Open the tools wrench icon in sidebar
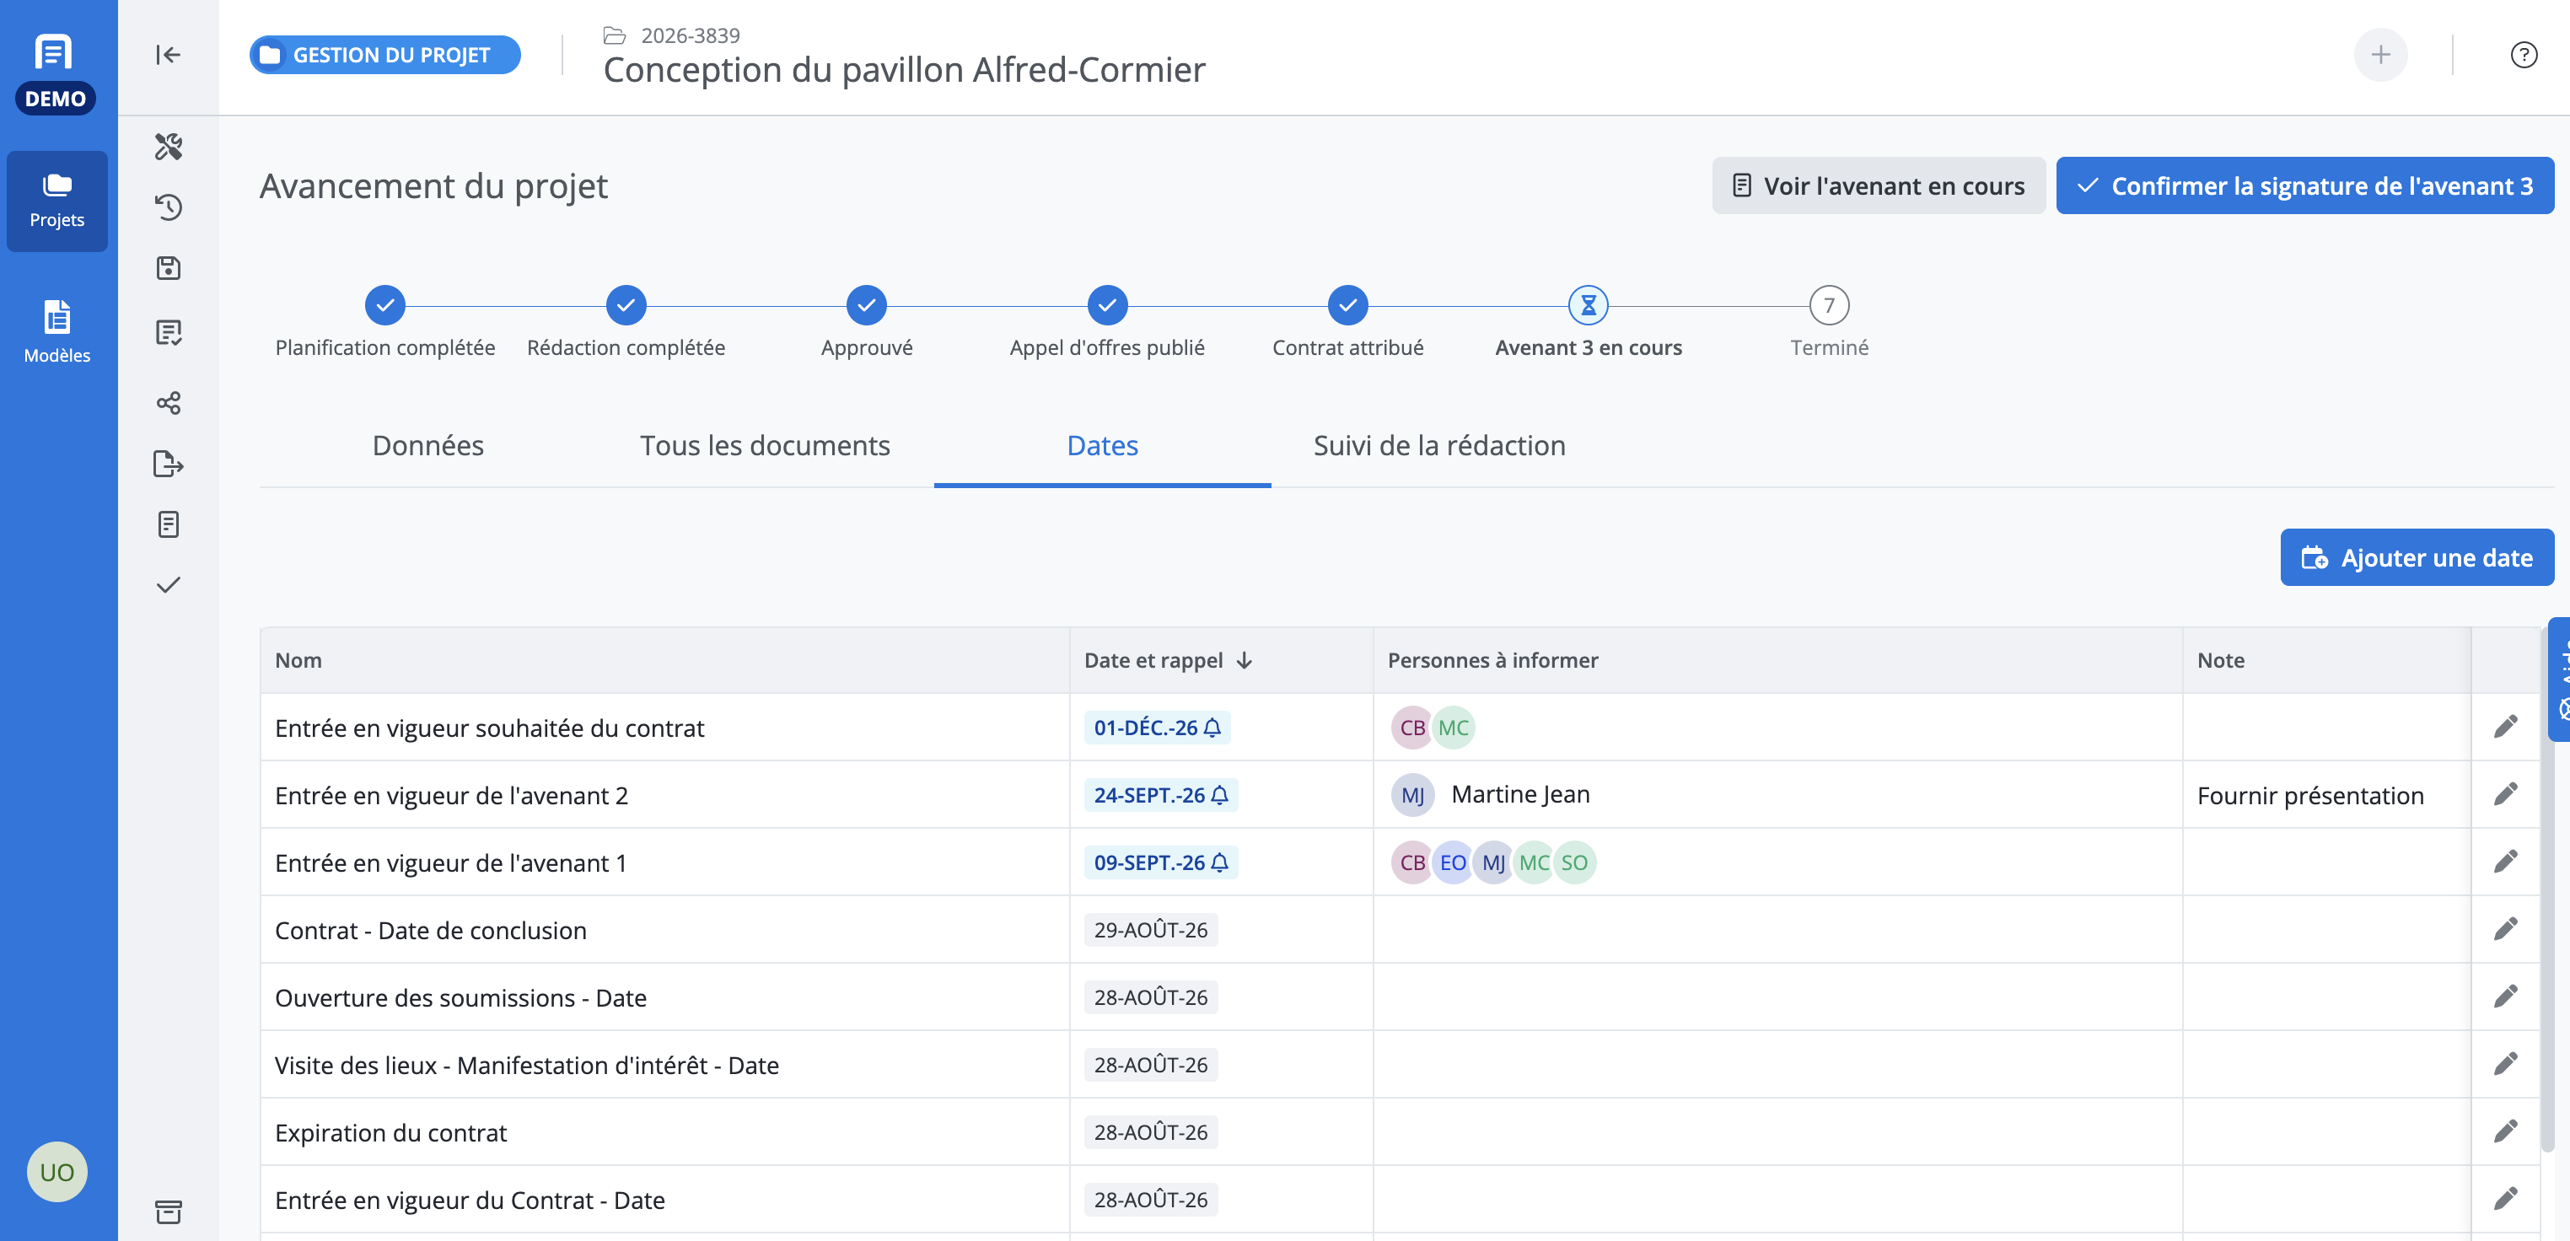 (x=168, y=147)
